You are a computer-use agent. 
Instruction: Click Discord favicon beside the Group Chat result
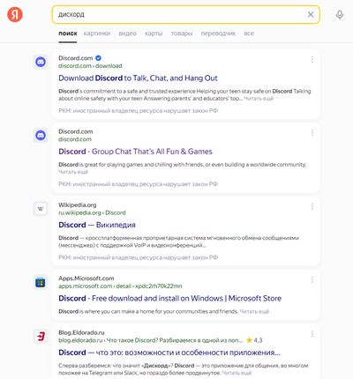(x=41, y=136)
